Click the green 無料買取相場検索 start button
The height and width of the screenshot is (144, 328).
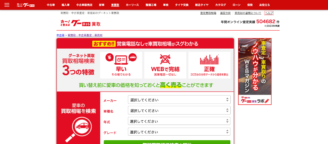167,142
